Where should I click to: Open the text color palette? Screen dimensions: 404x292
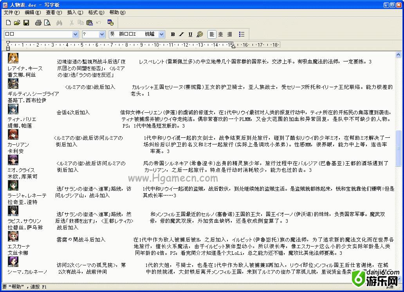tap(200, 34)
